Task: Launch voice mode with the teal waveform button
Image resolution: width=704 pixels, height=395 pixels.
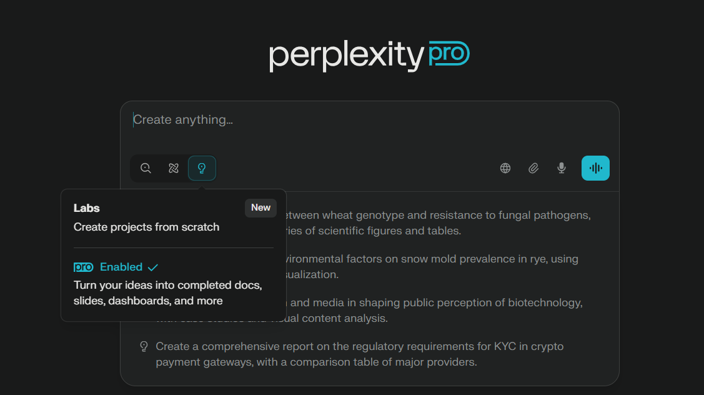Action: click(595, 168)
